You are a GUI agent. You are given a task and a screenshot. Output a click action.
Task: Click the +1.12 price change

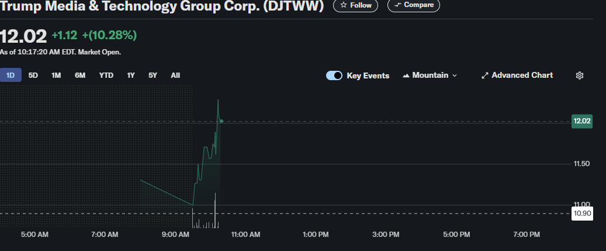point(64,36)
